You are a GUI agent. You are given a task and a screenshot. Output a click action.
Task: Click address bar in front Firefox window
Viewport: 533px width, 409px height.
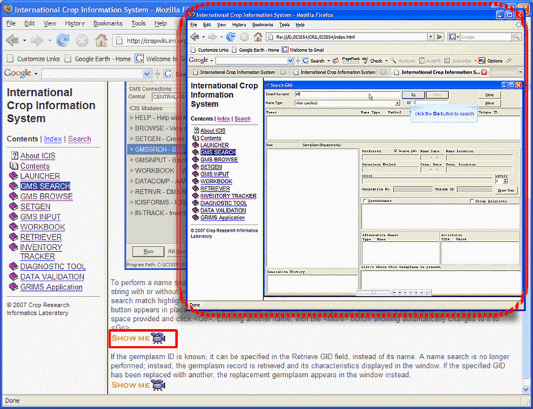point(347,37)
